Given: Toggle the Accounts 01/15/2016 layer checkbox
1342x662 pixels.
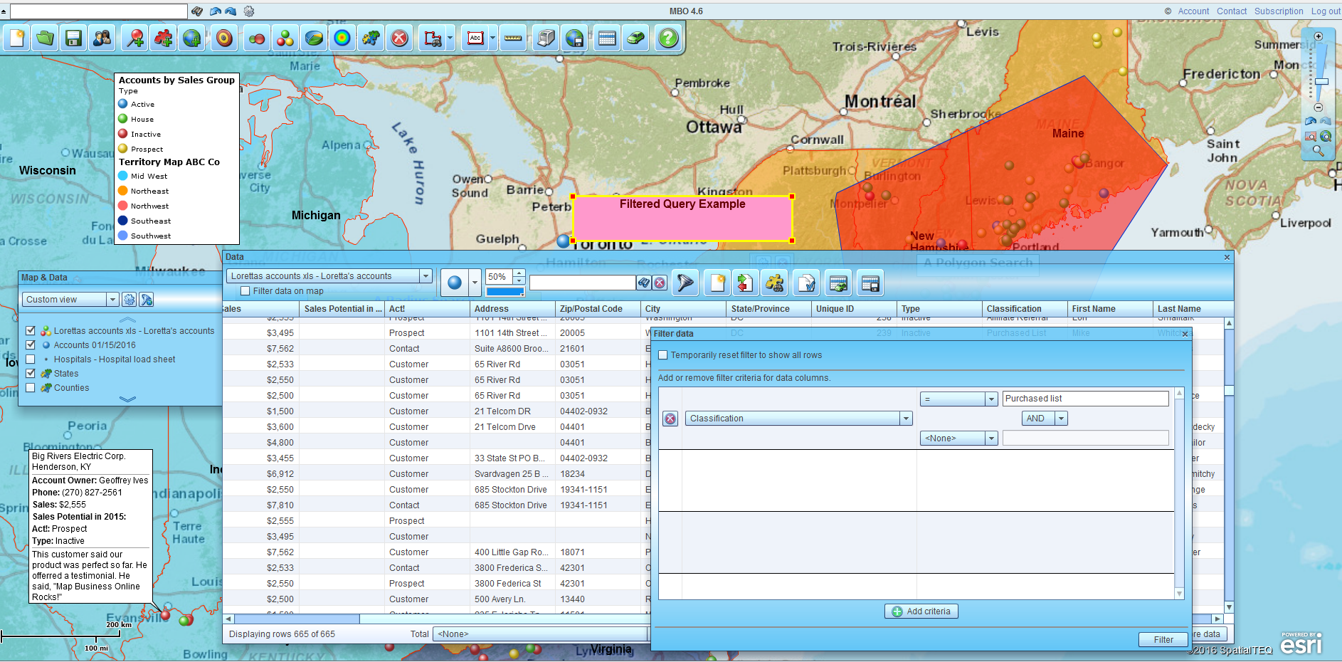Looking at the screenshot, I should 31,345.
